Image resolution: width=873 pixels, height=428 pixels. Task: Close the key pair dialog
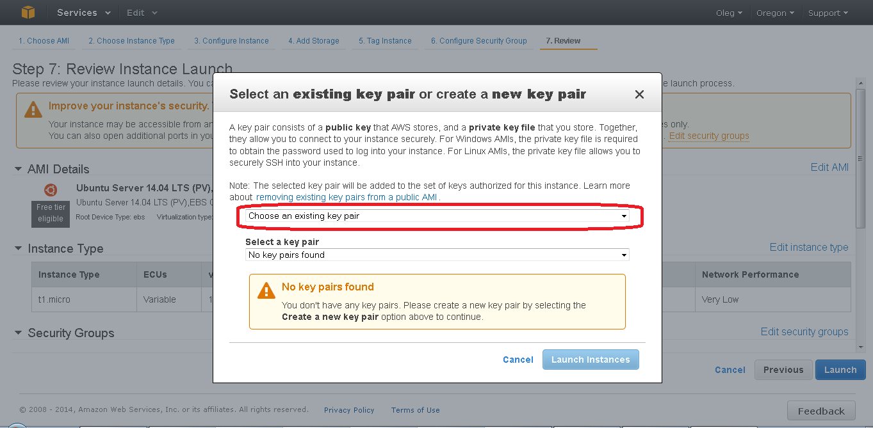pyautogui.click(x=639, y=95)
